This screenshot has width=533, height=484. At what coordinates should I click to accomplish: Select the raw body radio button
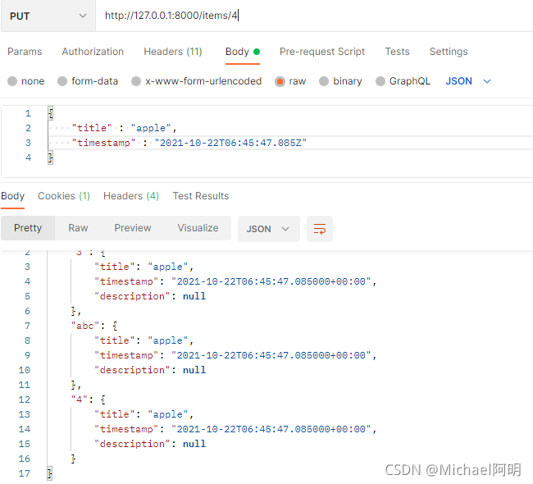(x=280, y=81)
